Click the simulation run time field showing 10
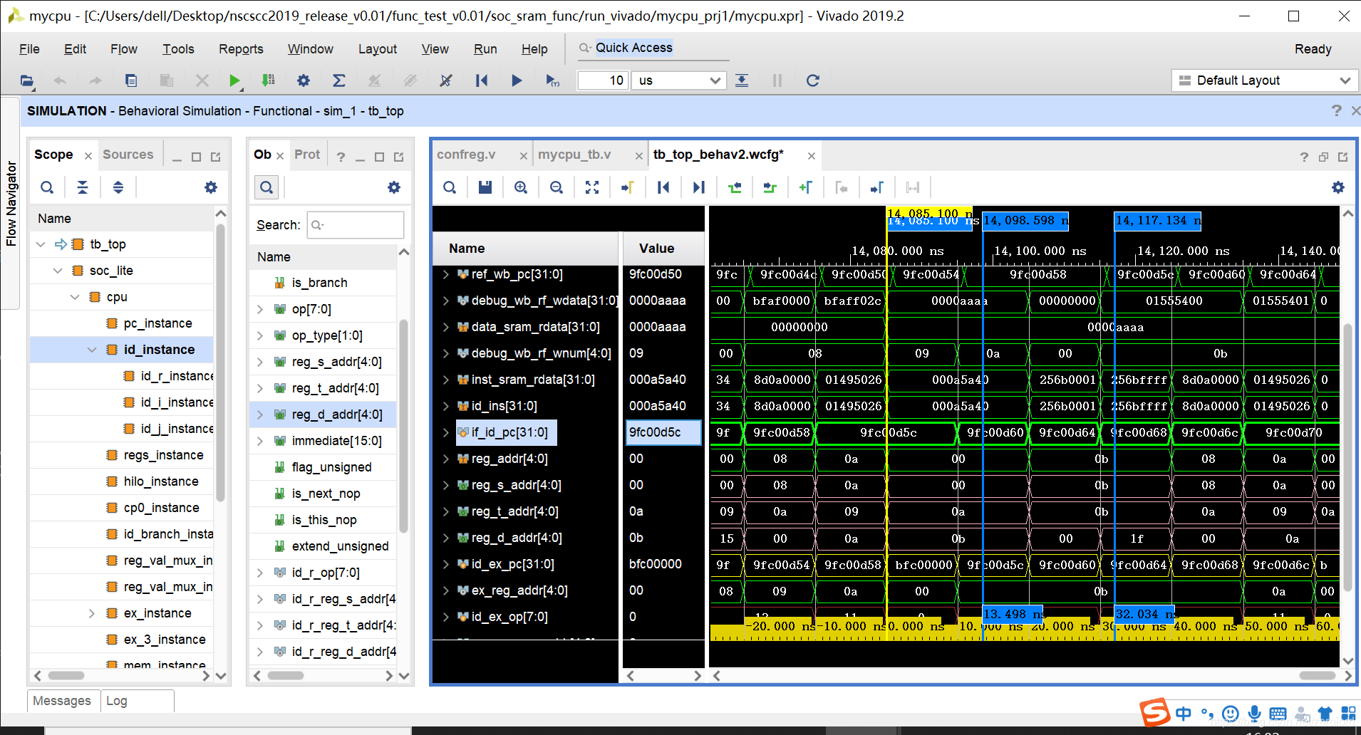The image size is (1361, 735). [602, 80]
